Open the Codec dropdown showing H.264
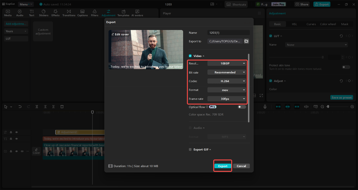Viewport: 358px width, 190px height. [x=227, y=81]
